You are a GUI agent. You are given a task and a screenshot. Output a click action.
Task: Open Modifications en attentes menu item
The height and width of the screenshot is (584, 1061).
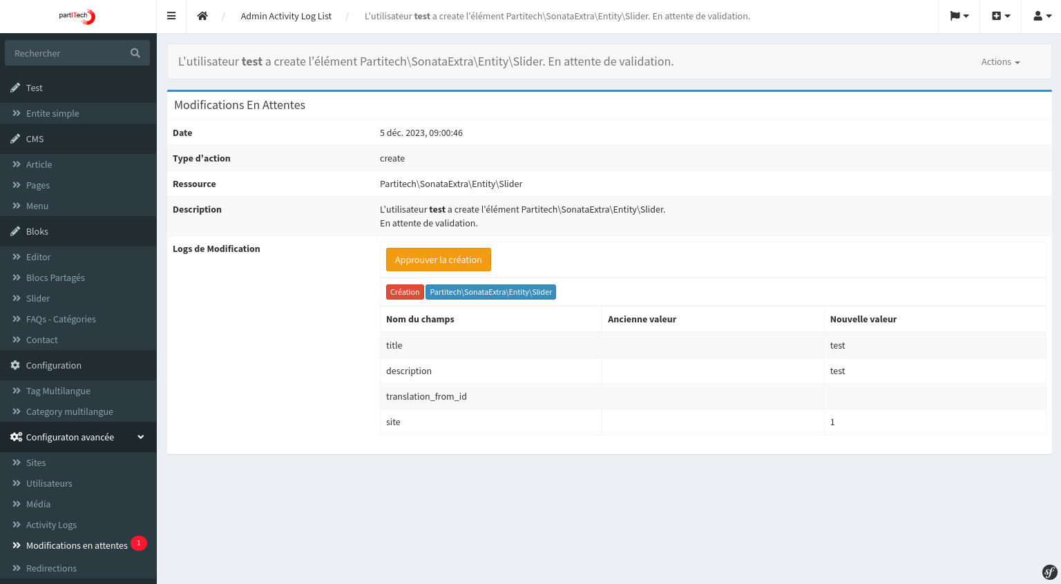point(77,545)
